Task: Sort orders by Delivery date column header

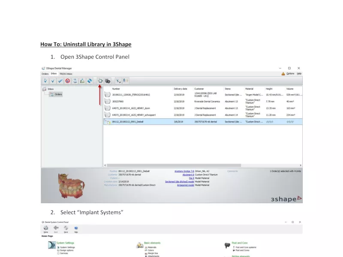Action: [181, 89]
